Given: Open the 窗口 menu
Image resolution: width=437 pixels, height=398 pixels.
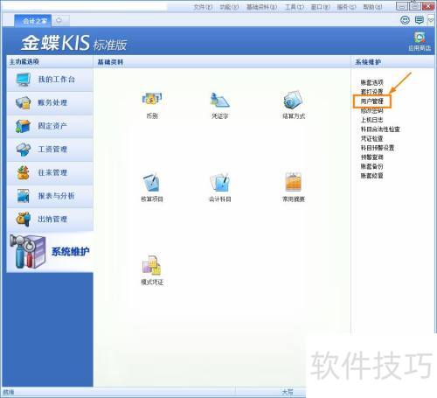Looking at the screenshot, I should [320, 7].
